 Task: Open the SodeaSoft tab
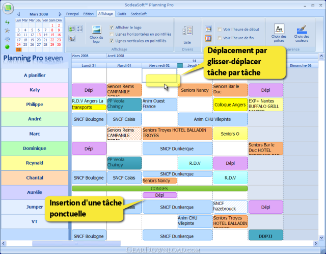click(139, 14)
